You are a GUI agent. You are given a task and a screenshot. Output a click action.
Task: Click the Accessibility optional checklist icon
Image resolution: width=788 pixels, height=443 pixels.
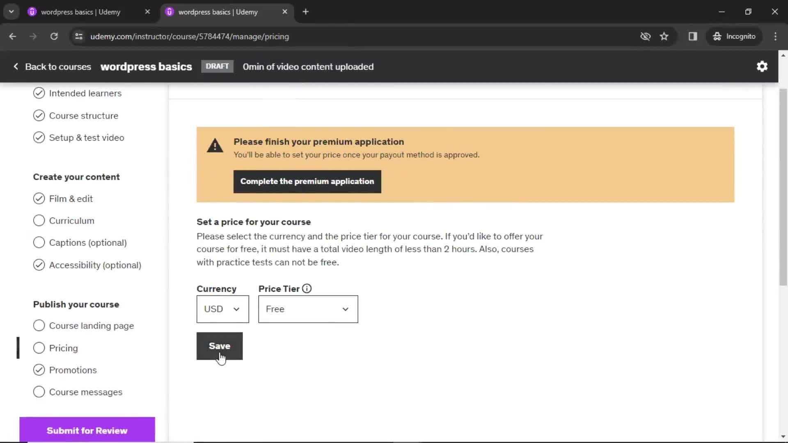(x=39, y=265)
